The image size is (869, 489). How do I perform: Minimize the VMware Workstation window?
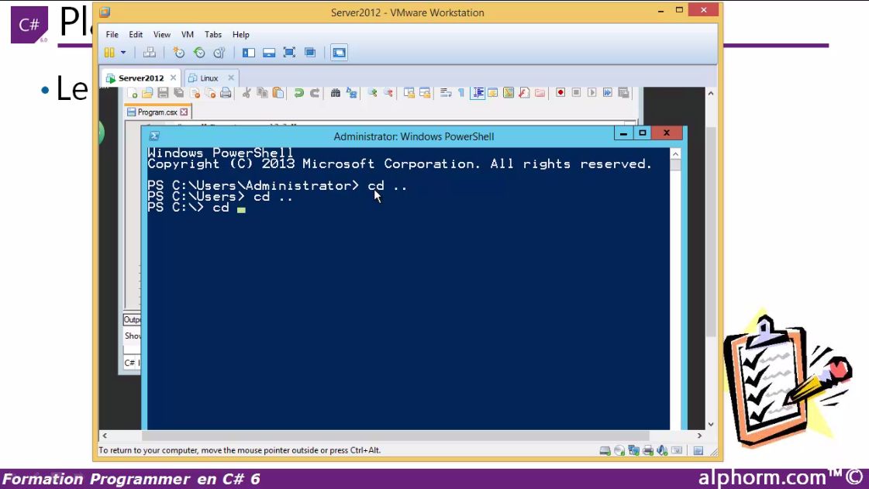(x=660, y=11)
